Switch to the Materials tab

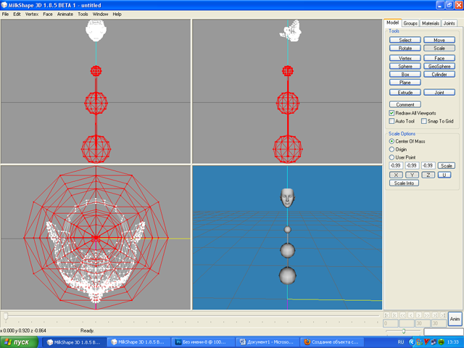tap(431, 23)
